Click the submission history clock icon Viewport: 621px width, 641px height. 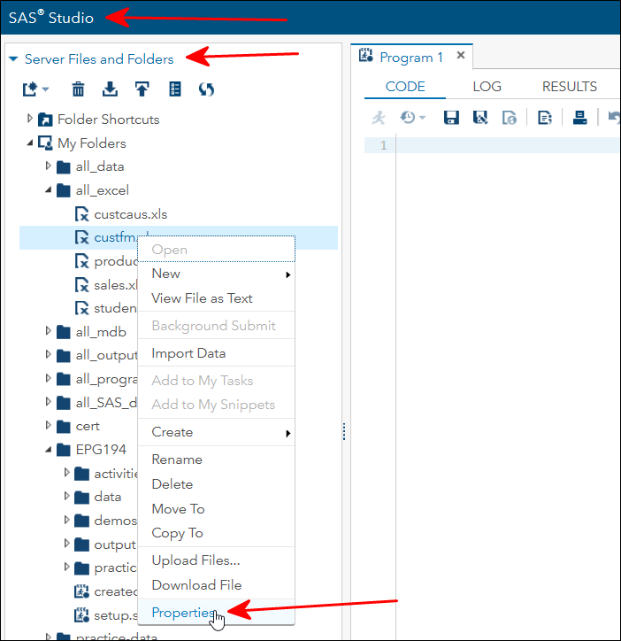click(x=408, y=118)
